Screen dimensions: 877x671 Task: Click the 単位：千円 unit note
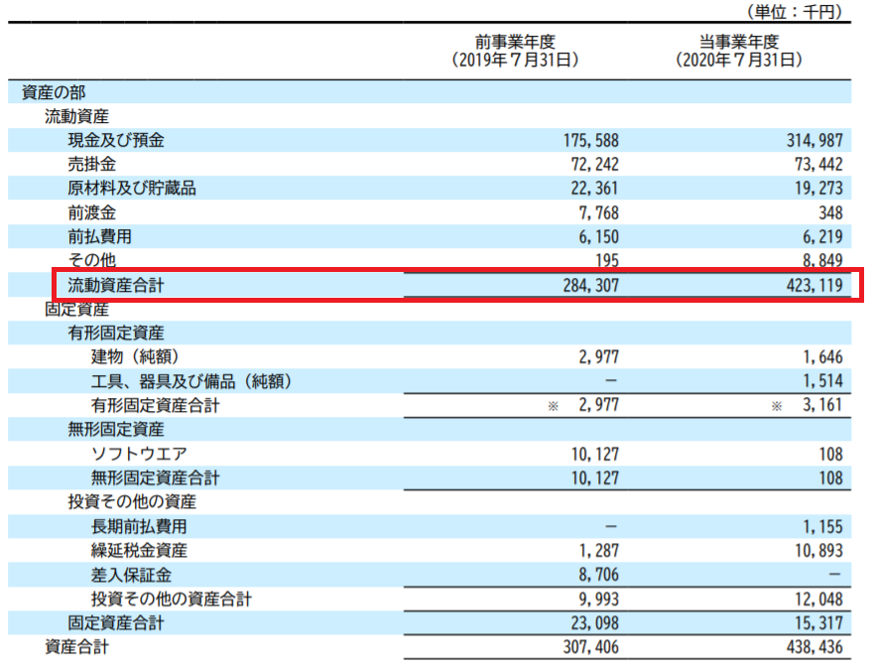(x=791, y=12)
